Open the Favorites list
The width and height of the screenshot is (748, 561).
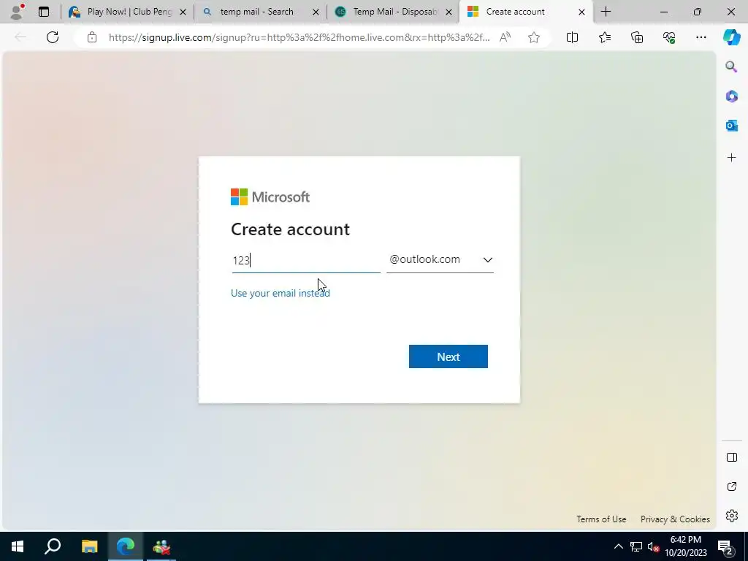pyautogui.click(x=604, y=37)
